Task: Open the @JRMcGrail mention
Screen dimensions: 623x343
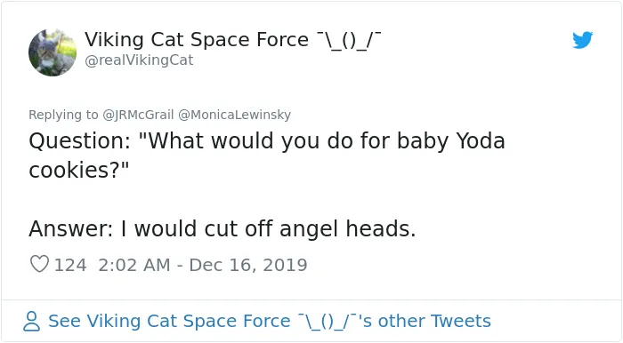Action: click(138, 115)
